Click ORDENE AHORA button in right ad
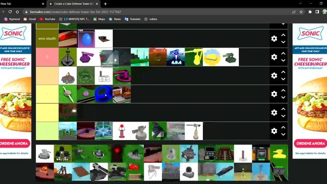 pyautogui.click(x=311, y=144)
